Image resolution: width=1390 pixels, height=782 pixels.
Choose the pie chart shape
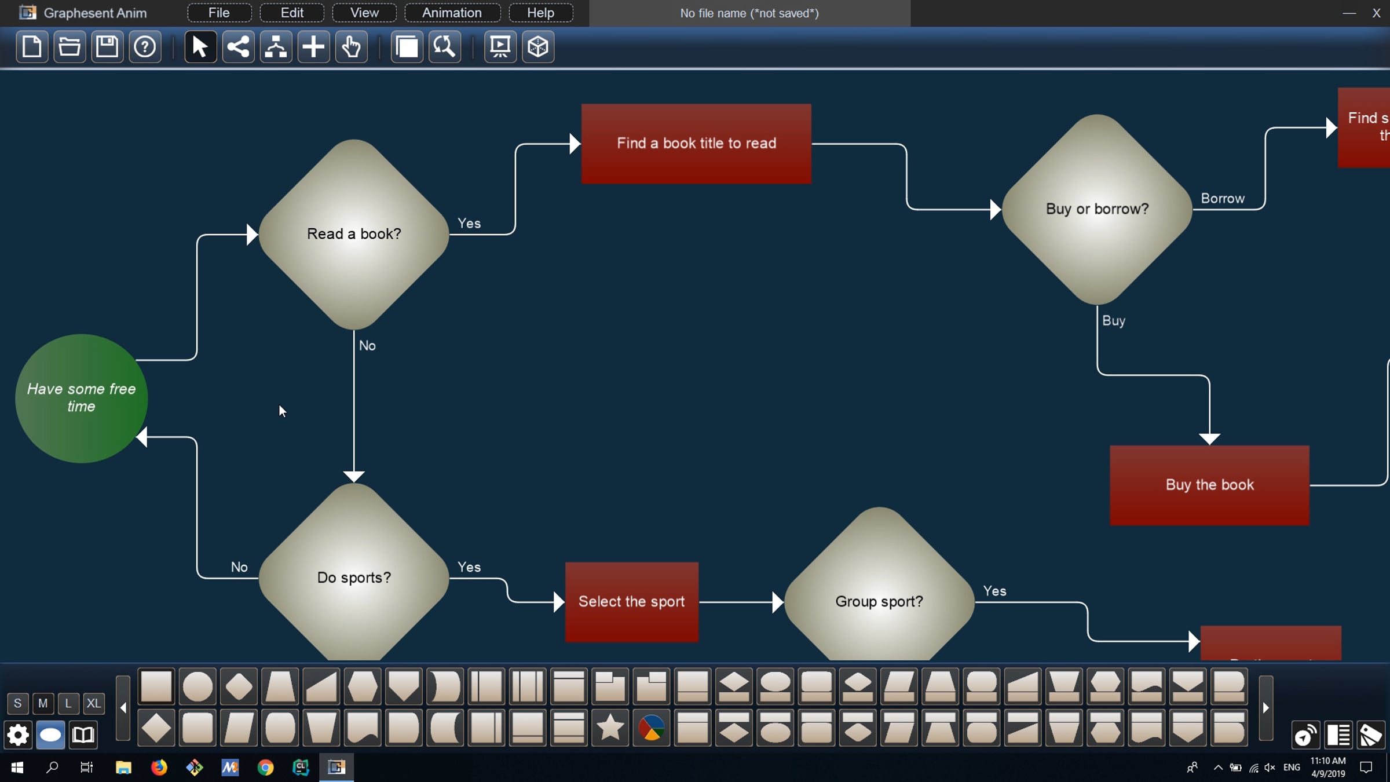pos(651,728)
